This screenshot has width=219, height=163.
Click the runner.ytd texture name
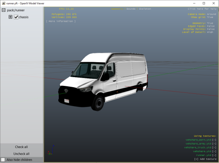(204, 155)
